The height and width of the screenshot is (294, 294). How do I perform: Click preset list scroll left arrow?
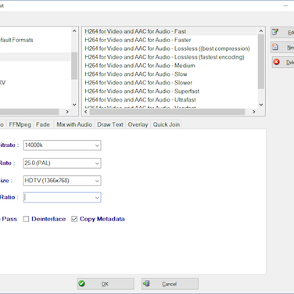[86, 112]
